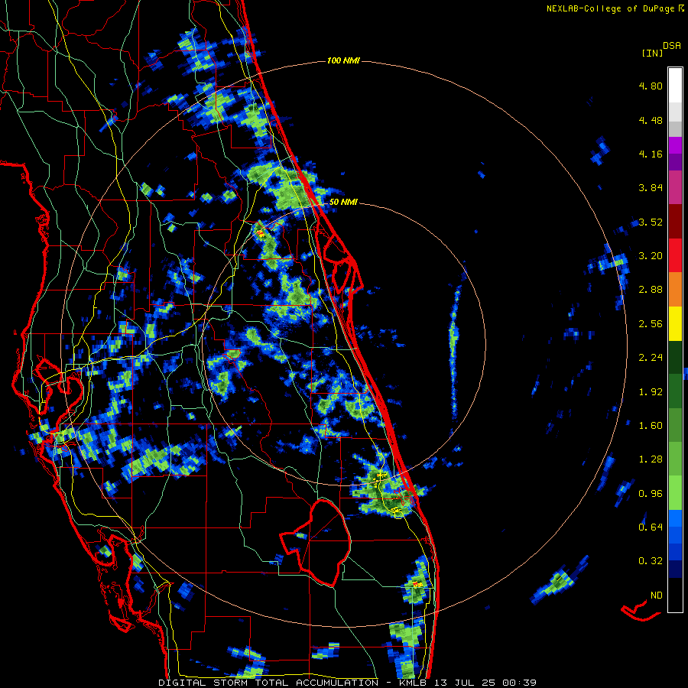
Task: Click the DSA product label above the scale
Action: (672, 46)
